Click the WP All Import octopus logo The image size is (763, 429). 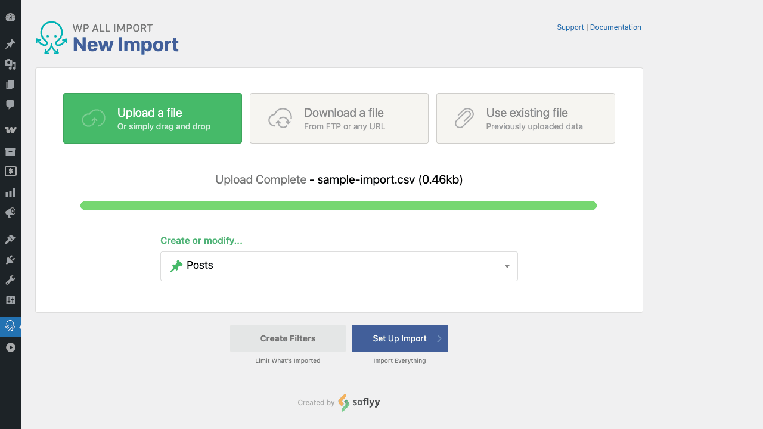51,38
